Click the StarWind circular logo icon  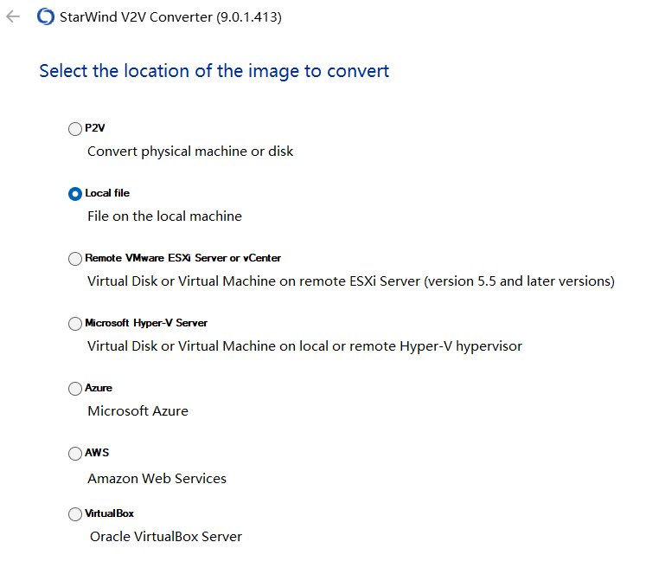(46, 16)
